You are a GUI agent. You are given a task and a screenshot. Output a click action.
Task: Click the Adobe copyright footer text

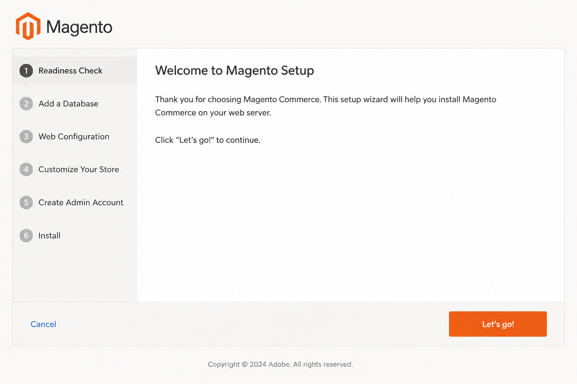(280, 364)
